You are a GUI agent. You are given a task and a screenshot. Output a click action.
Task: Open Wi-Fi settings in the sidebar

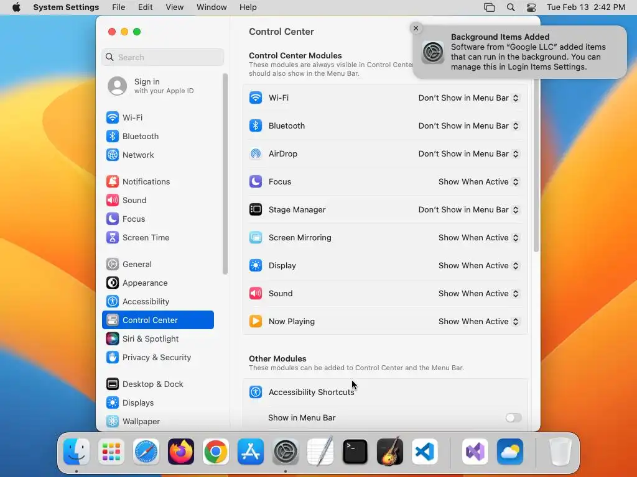pos(157,117)
